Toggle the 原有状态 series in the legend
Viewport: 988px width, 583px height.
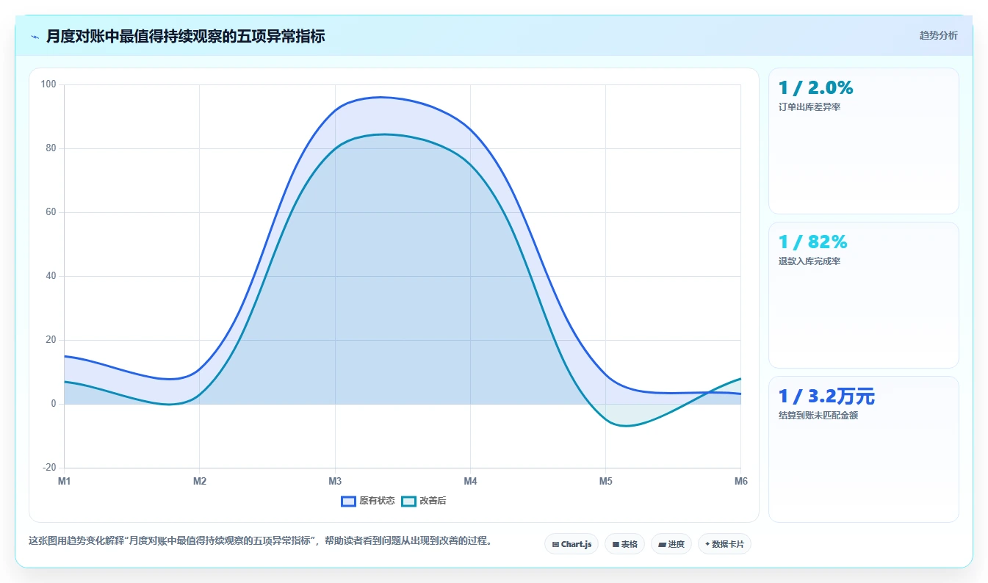click(x=368, y=501)
